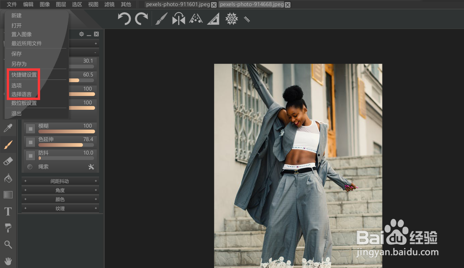Open the wrench settings beside 绳索

(91, 167)
